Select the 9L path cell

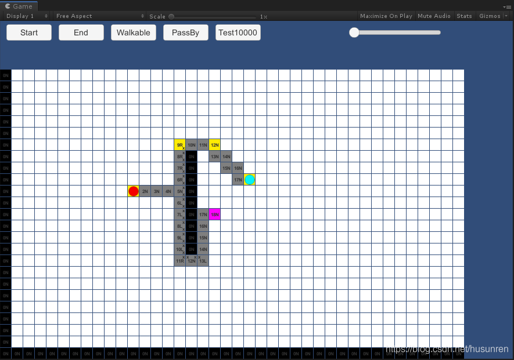[x=179, y=238]
